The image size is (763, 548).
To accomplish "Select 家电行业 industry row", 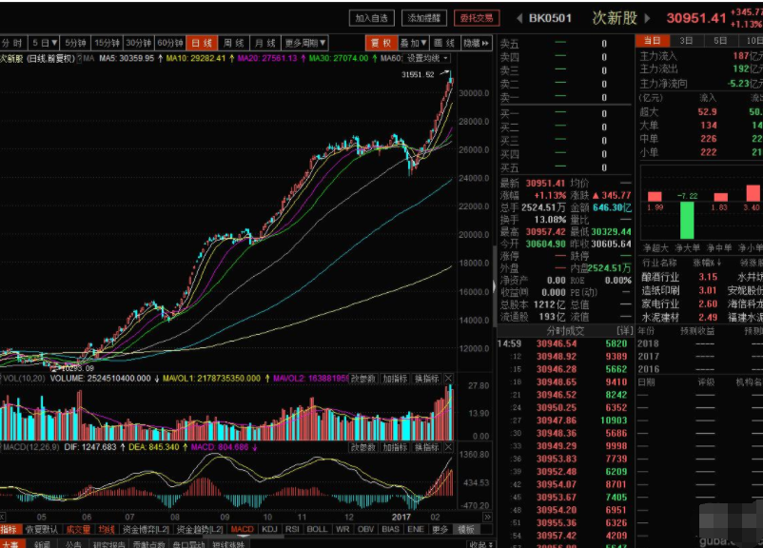I will (698, 304).
